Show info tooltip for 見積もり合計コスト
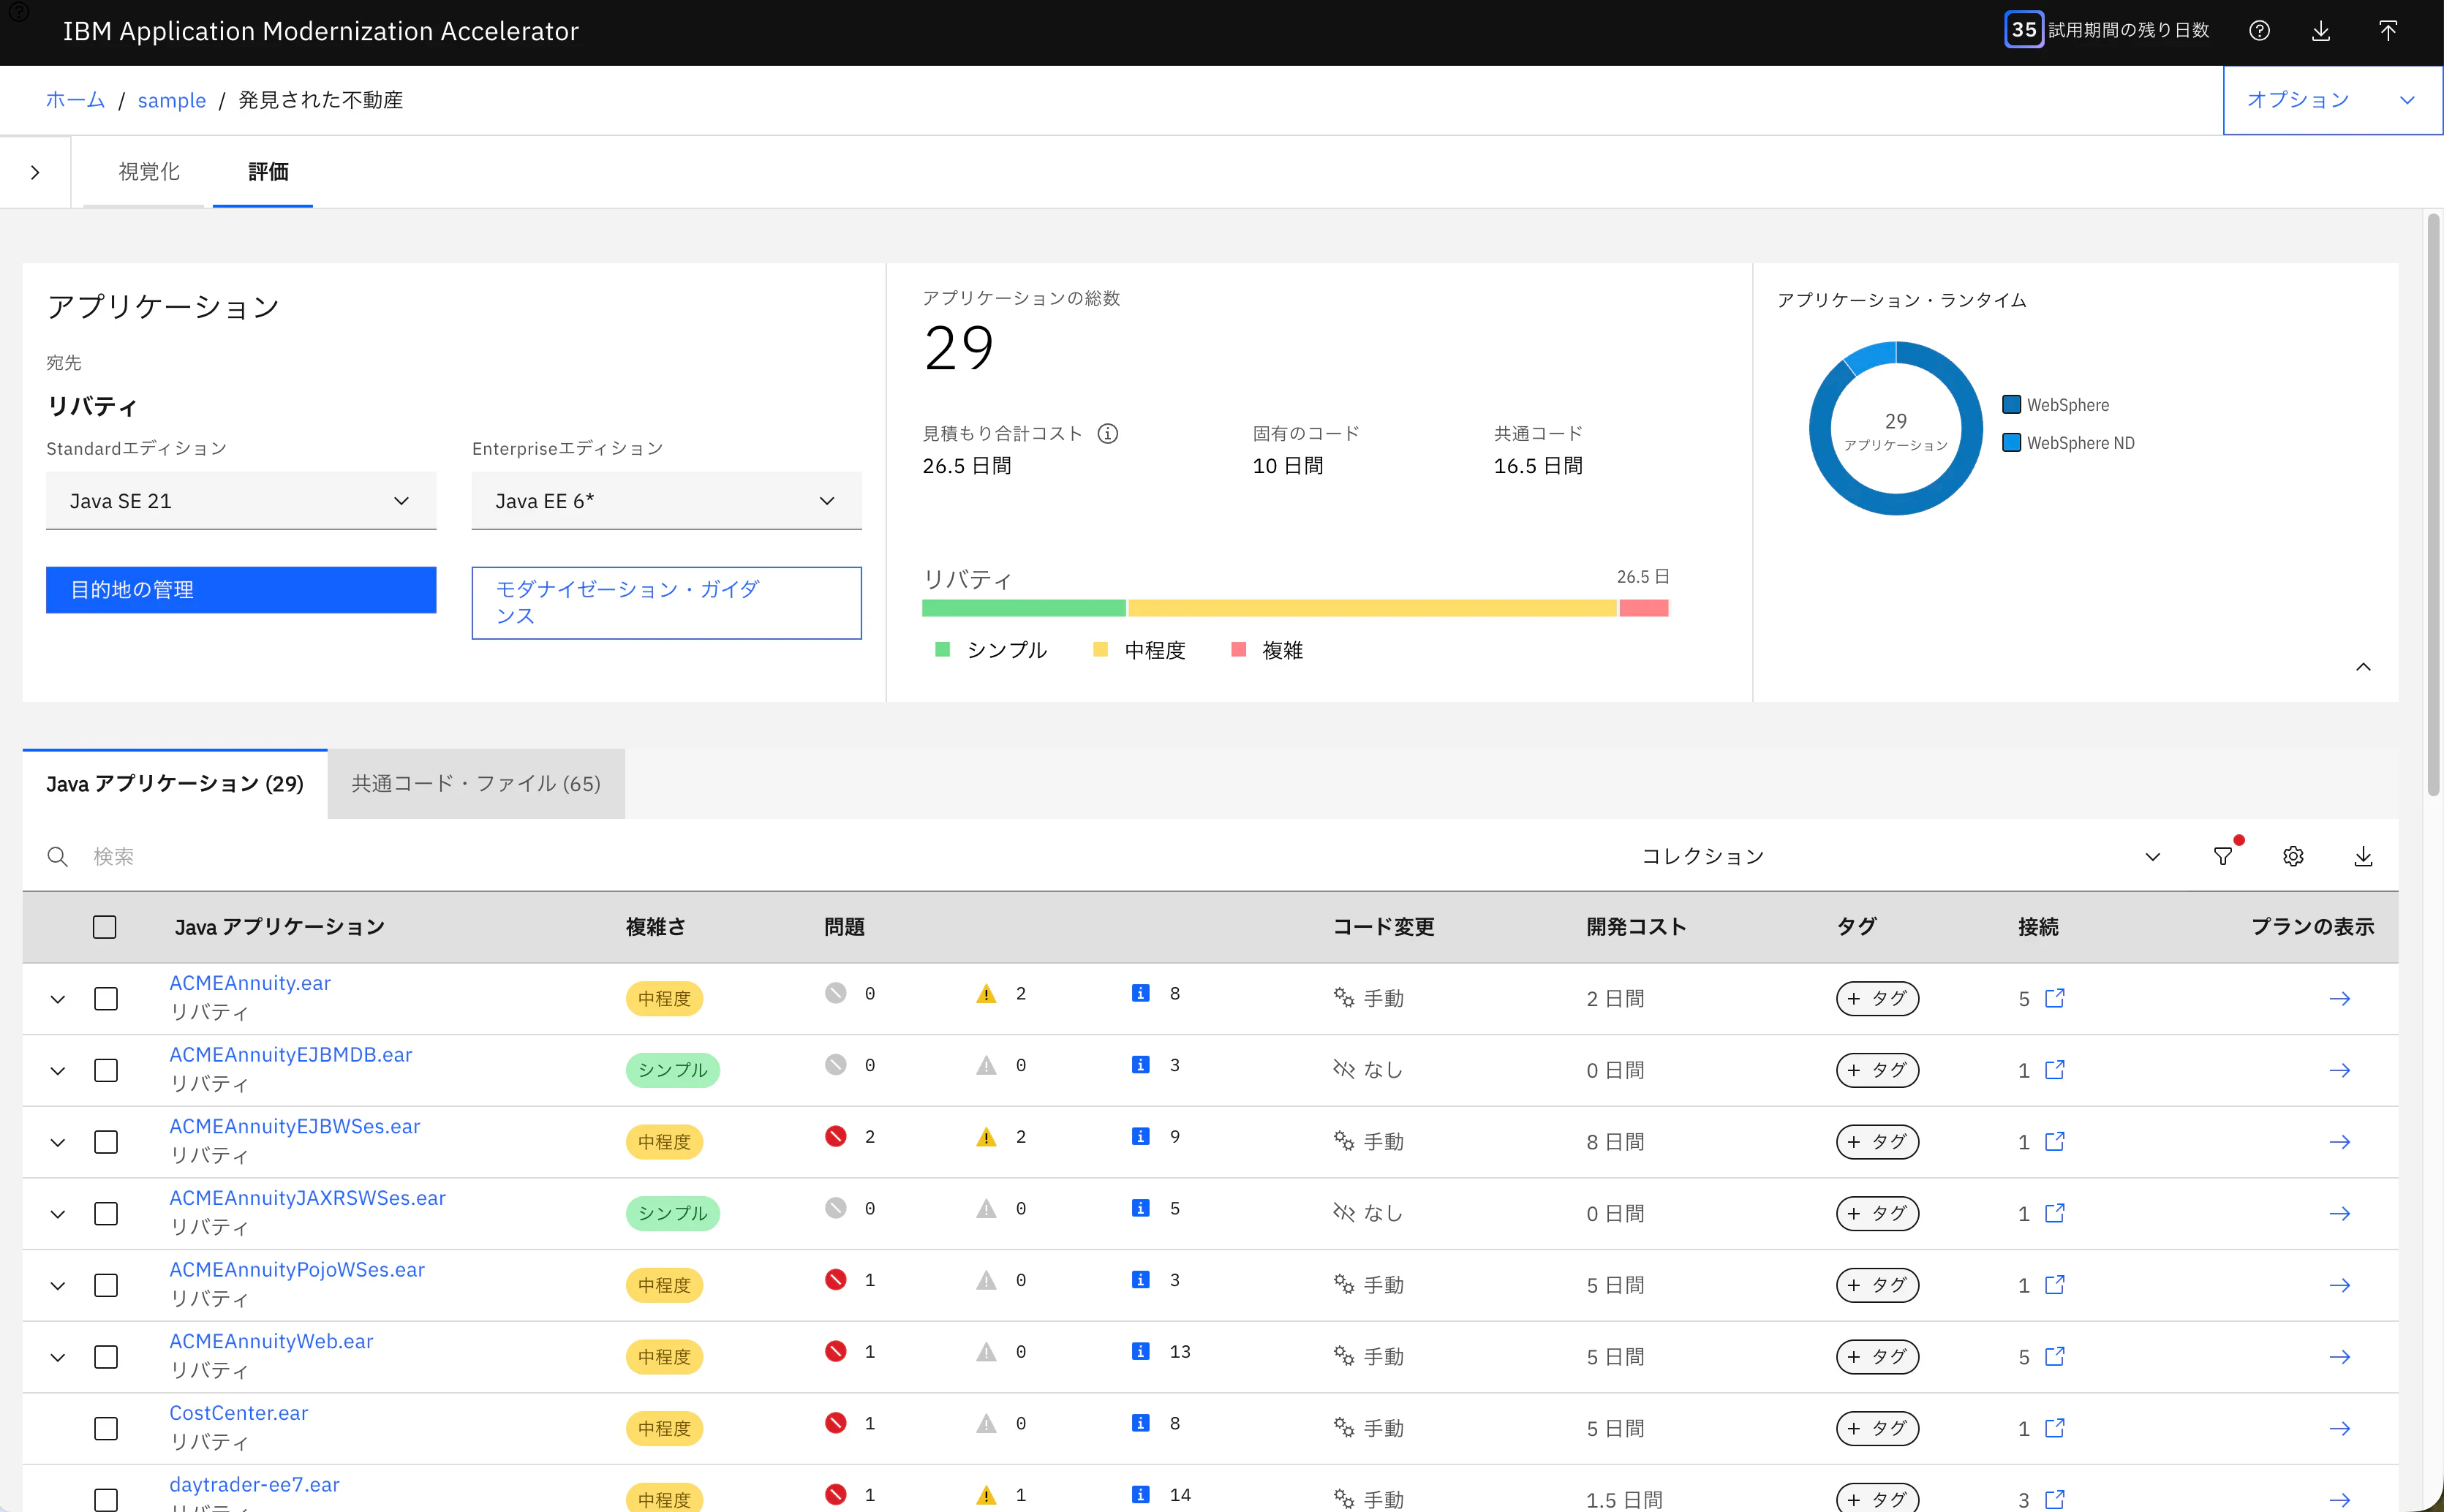The height and width of the screenshot is (1512, 2444). (1108, 433)
